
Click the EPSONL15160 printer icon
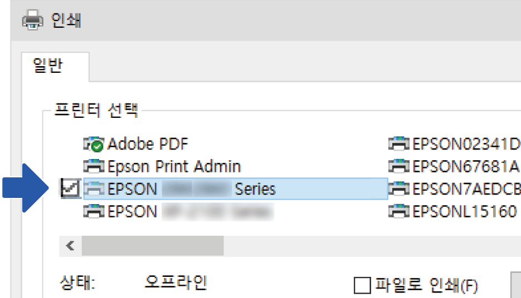coord(400,211)
